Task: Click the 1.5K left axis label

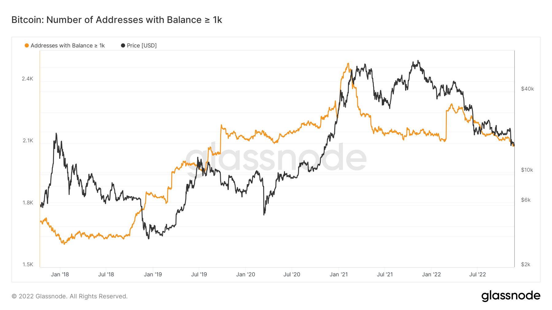Action: 28,264
